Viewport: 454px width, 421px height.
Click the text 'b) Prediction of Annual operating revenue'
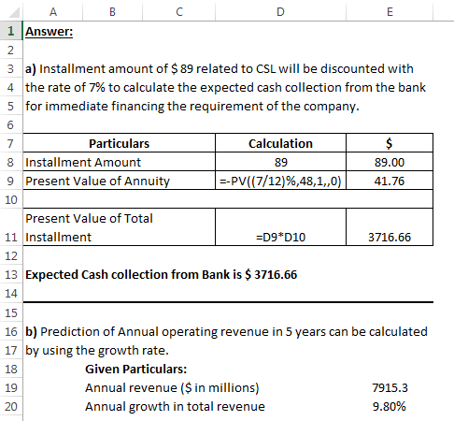point(226,332)
